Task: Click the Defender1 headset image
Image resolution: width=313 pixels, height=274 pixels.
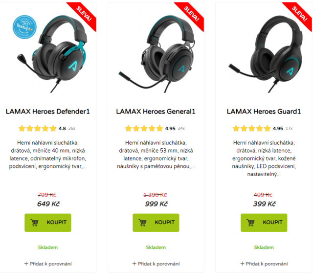Action: click(x=52, y=54)
